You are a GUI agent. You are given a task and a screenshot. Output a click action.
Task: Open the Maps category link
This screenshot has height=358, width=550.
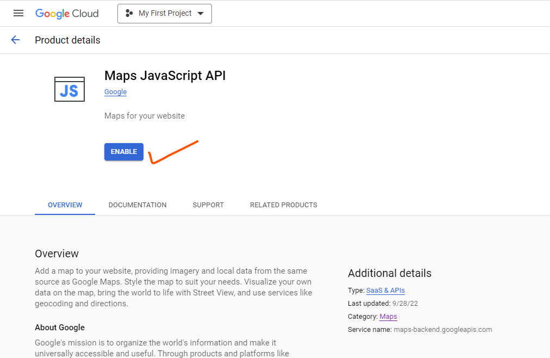[x=388, y=317]
